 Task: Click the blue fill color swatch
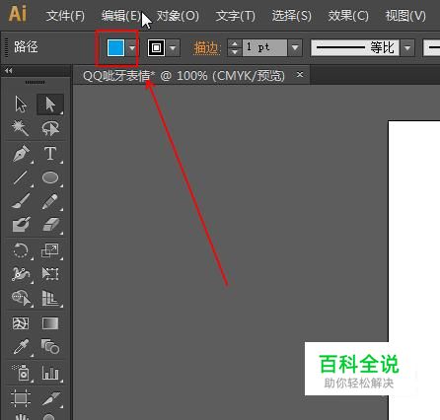click(x=116, y=48)
